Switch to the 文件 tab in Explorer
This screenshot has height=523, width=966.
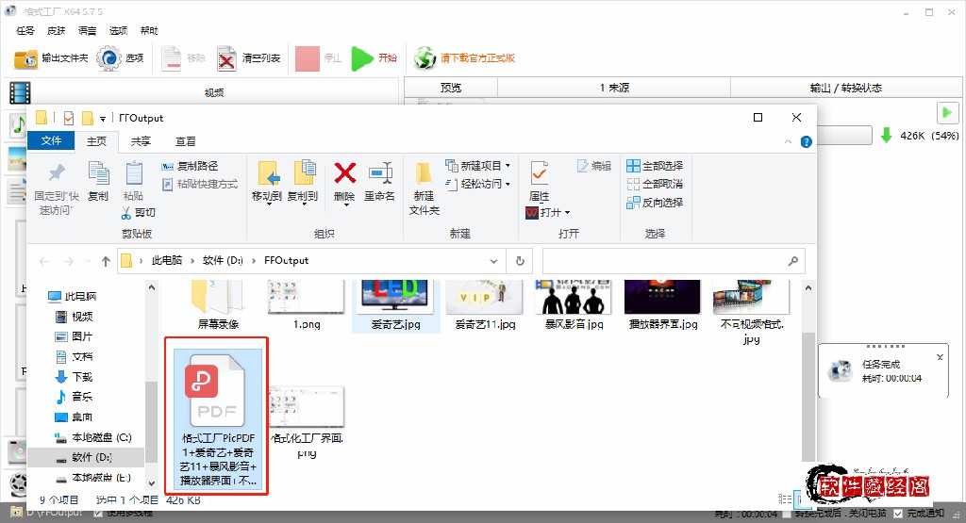pyautogui.click(x=51, y=141)
